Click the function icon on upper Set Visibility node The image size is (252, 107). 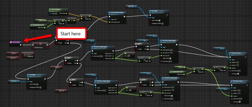click(151, 11)
